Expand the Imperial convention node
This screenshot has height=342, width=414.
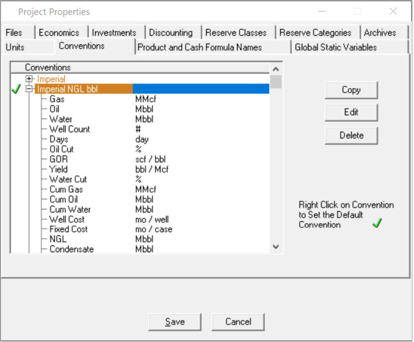pos(29,79)
